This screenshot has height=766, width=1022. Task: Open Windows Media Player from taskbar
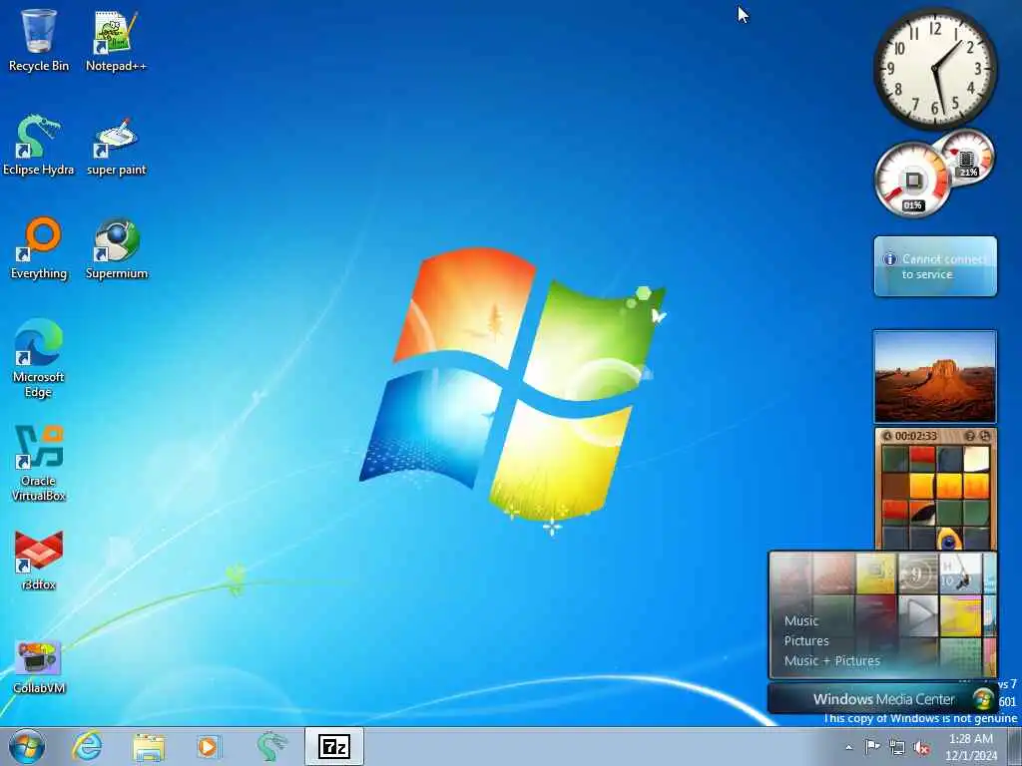209,746
